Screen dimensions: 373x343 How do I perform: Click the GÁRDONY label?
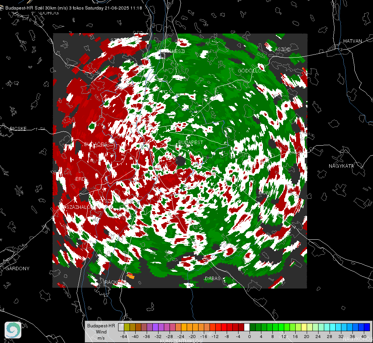(x=18, y=269)
